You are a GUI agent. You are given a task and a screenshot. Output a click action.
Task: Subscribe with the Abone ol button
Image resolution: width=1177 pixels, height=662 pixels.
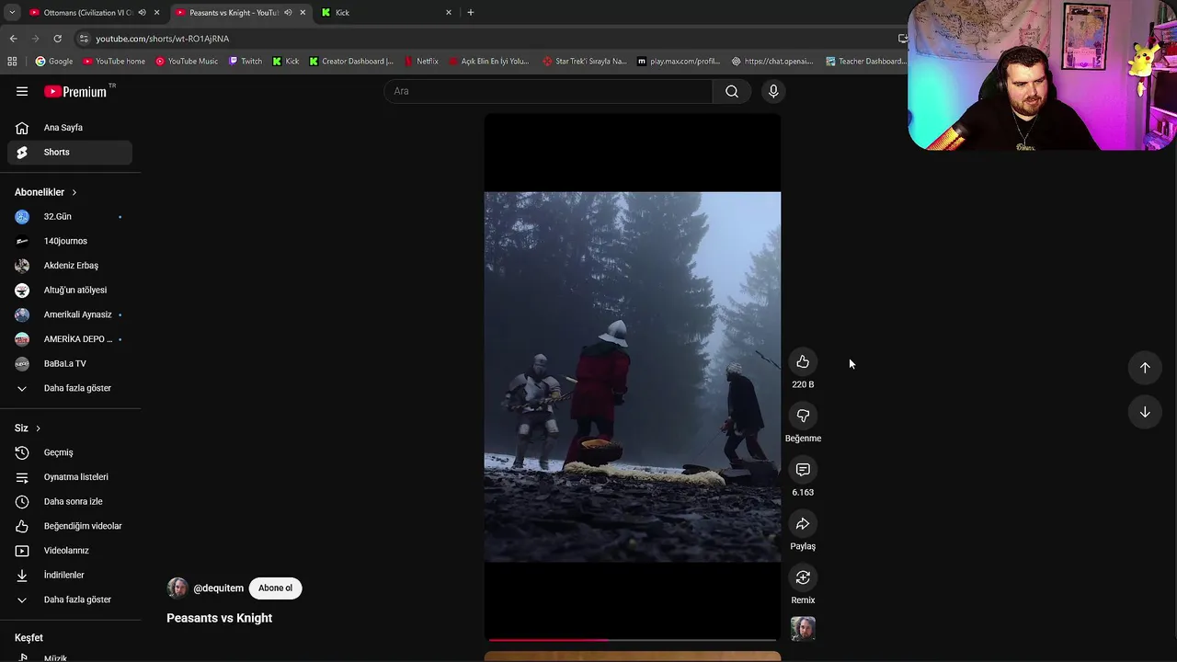coord(275,588)
